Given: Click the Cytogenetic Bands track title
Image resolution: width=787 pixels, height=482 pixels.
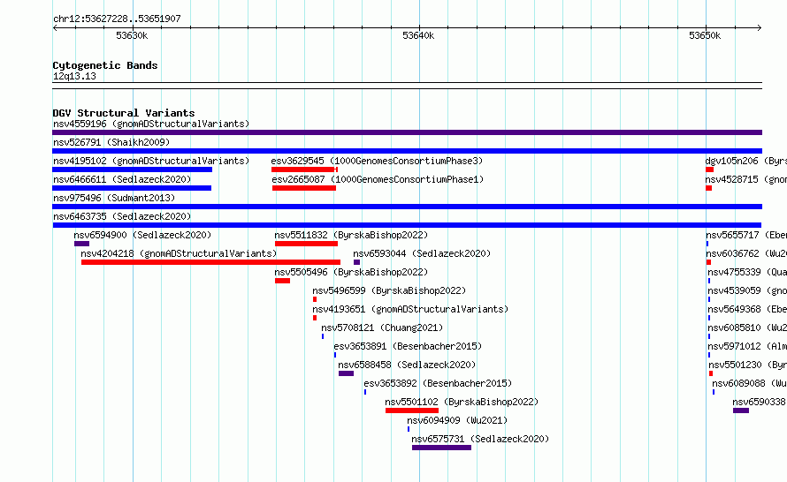Looking at the screenshot, I should [x=105, y=65].
